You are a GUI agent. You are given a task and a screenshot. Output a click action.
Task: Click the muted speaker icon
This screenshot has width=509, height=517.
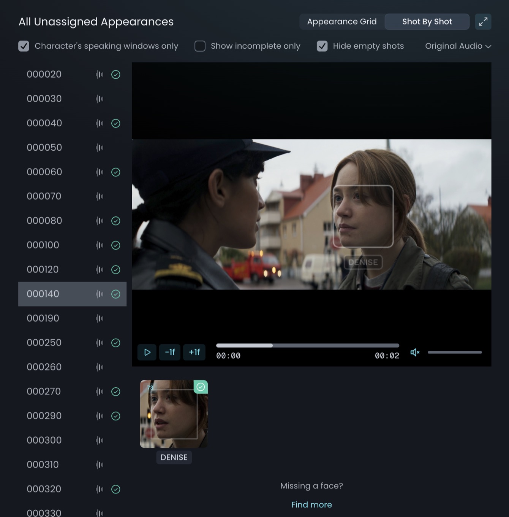(x=415, y=352)
